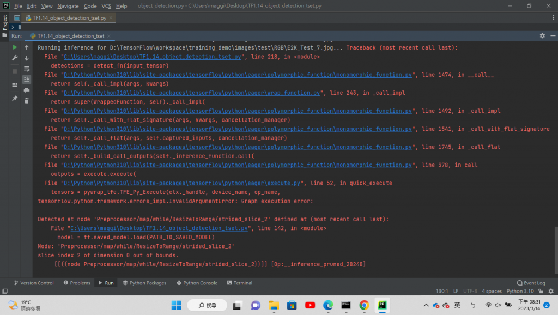Viewport: 558px width, 315px height.
Task: Open Google Chrome from taskbar
Action: pyautogui.click(x=364, y=305)
